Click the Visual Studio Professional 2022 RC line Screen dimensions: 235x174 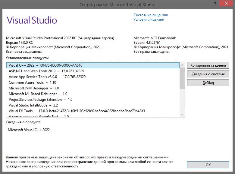pos(60,38)
